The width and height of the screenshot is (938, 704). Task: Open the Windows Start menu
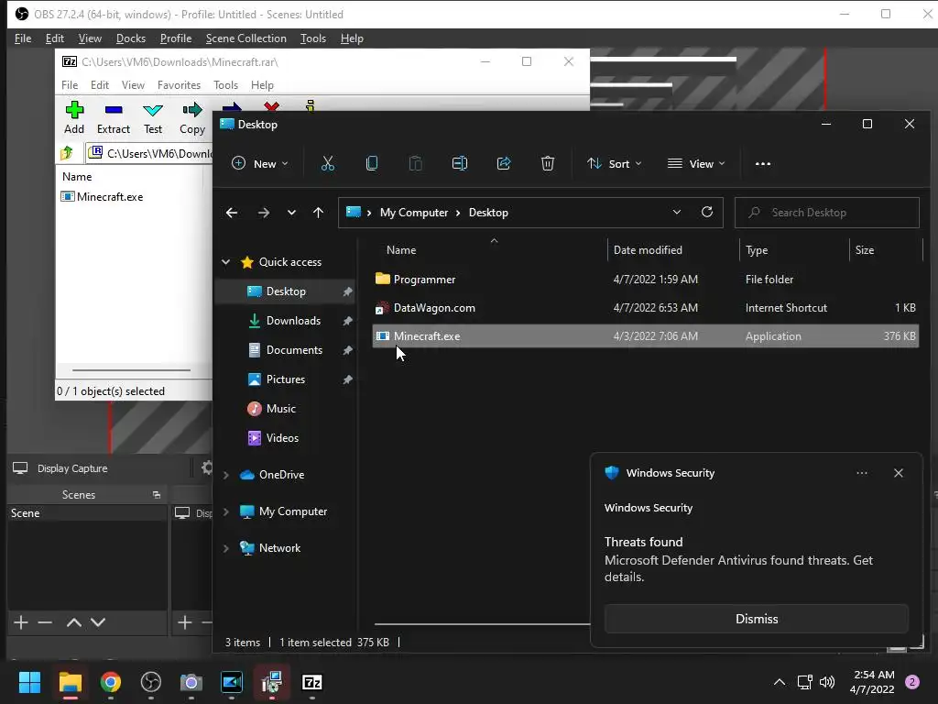(29, 682)
